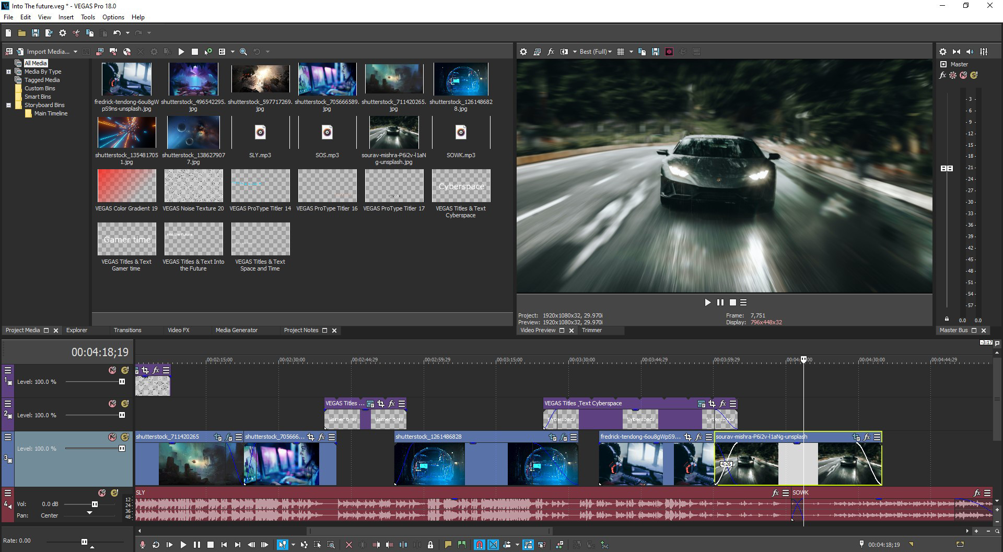Copy a snapshot of the preview to clipboard
This screenshot has width=1003, height=552.
point(642,52)
